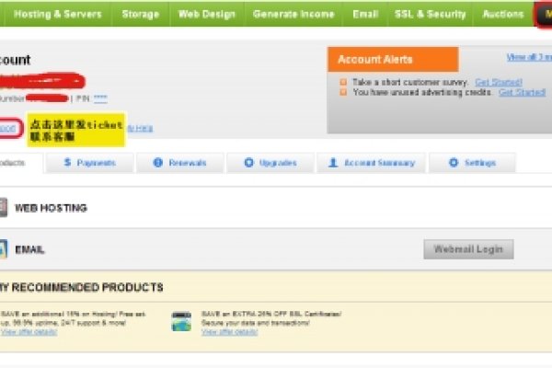Click the Account Summary person icon
The image size is (552, 368).
(x=332, y=163)
